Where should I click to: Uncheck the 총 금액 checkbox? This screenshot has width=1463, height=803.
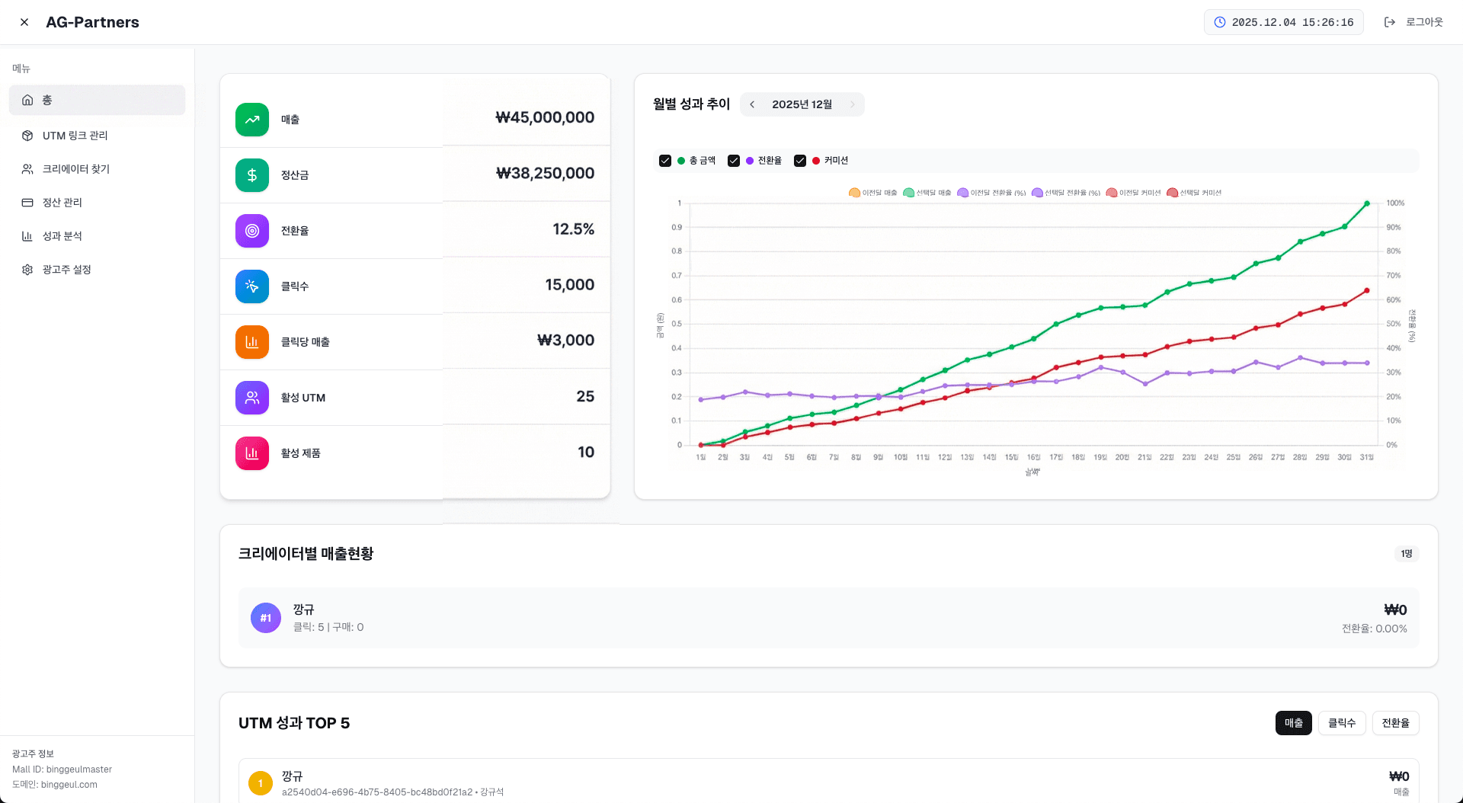665,161
